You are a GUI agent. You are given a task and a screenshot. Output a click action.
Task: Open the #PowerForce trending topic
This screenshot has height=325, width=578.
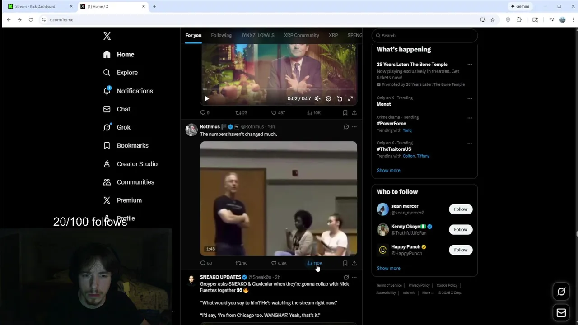[392, 124]
